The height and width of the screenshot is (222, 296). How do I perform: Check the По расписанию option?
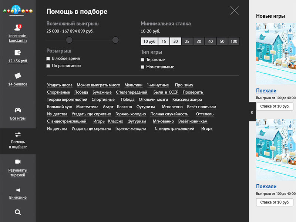pyautogui.click(x=48, y=66)
